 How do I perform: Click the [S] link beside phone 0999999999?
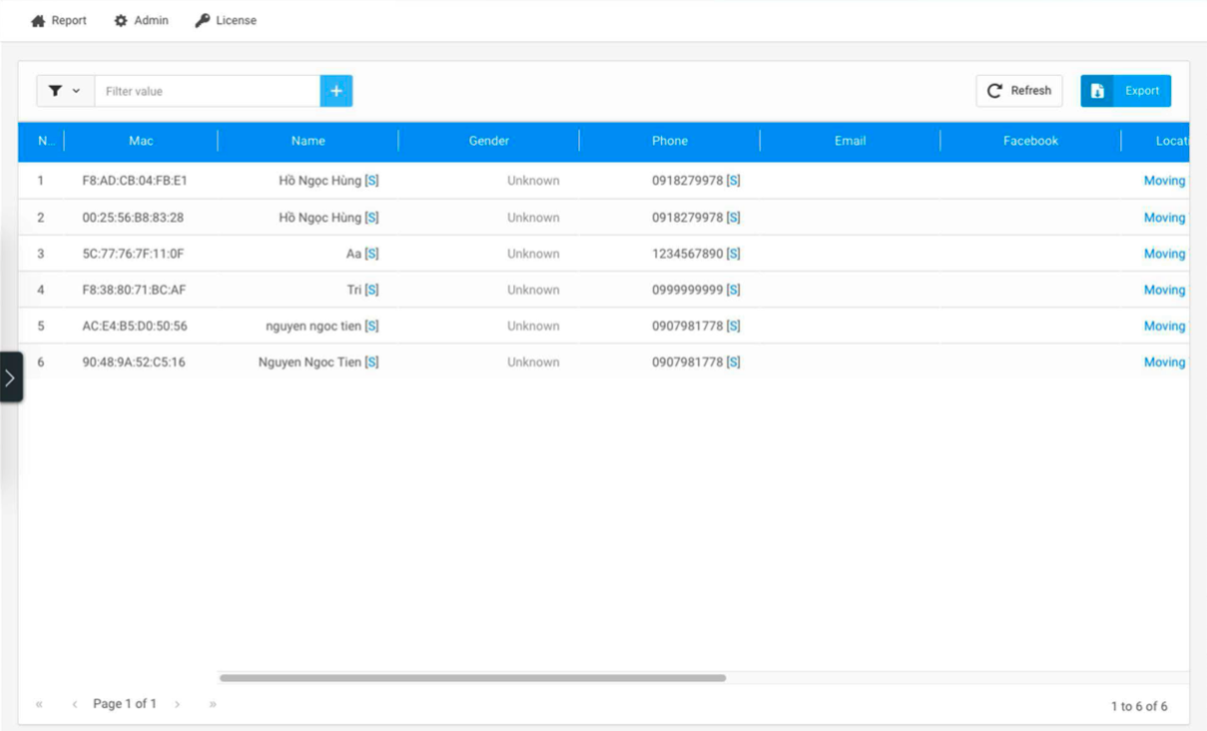click(733, 290)
